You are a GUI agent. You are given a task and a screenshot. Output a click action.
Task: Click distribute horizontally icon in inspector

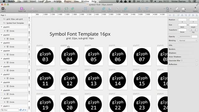click(x=170, y=15)
